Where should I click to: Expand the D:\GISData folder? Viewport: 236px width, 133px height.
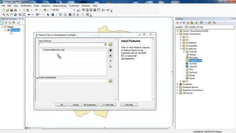click(x=181, y=43)
